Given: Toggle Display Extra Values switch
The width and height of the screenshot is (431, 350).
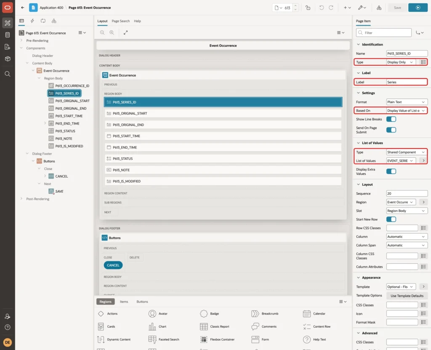Looking at the screenshot, I should pos(391,172).
